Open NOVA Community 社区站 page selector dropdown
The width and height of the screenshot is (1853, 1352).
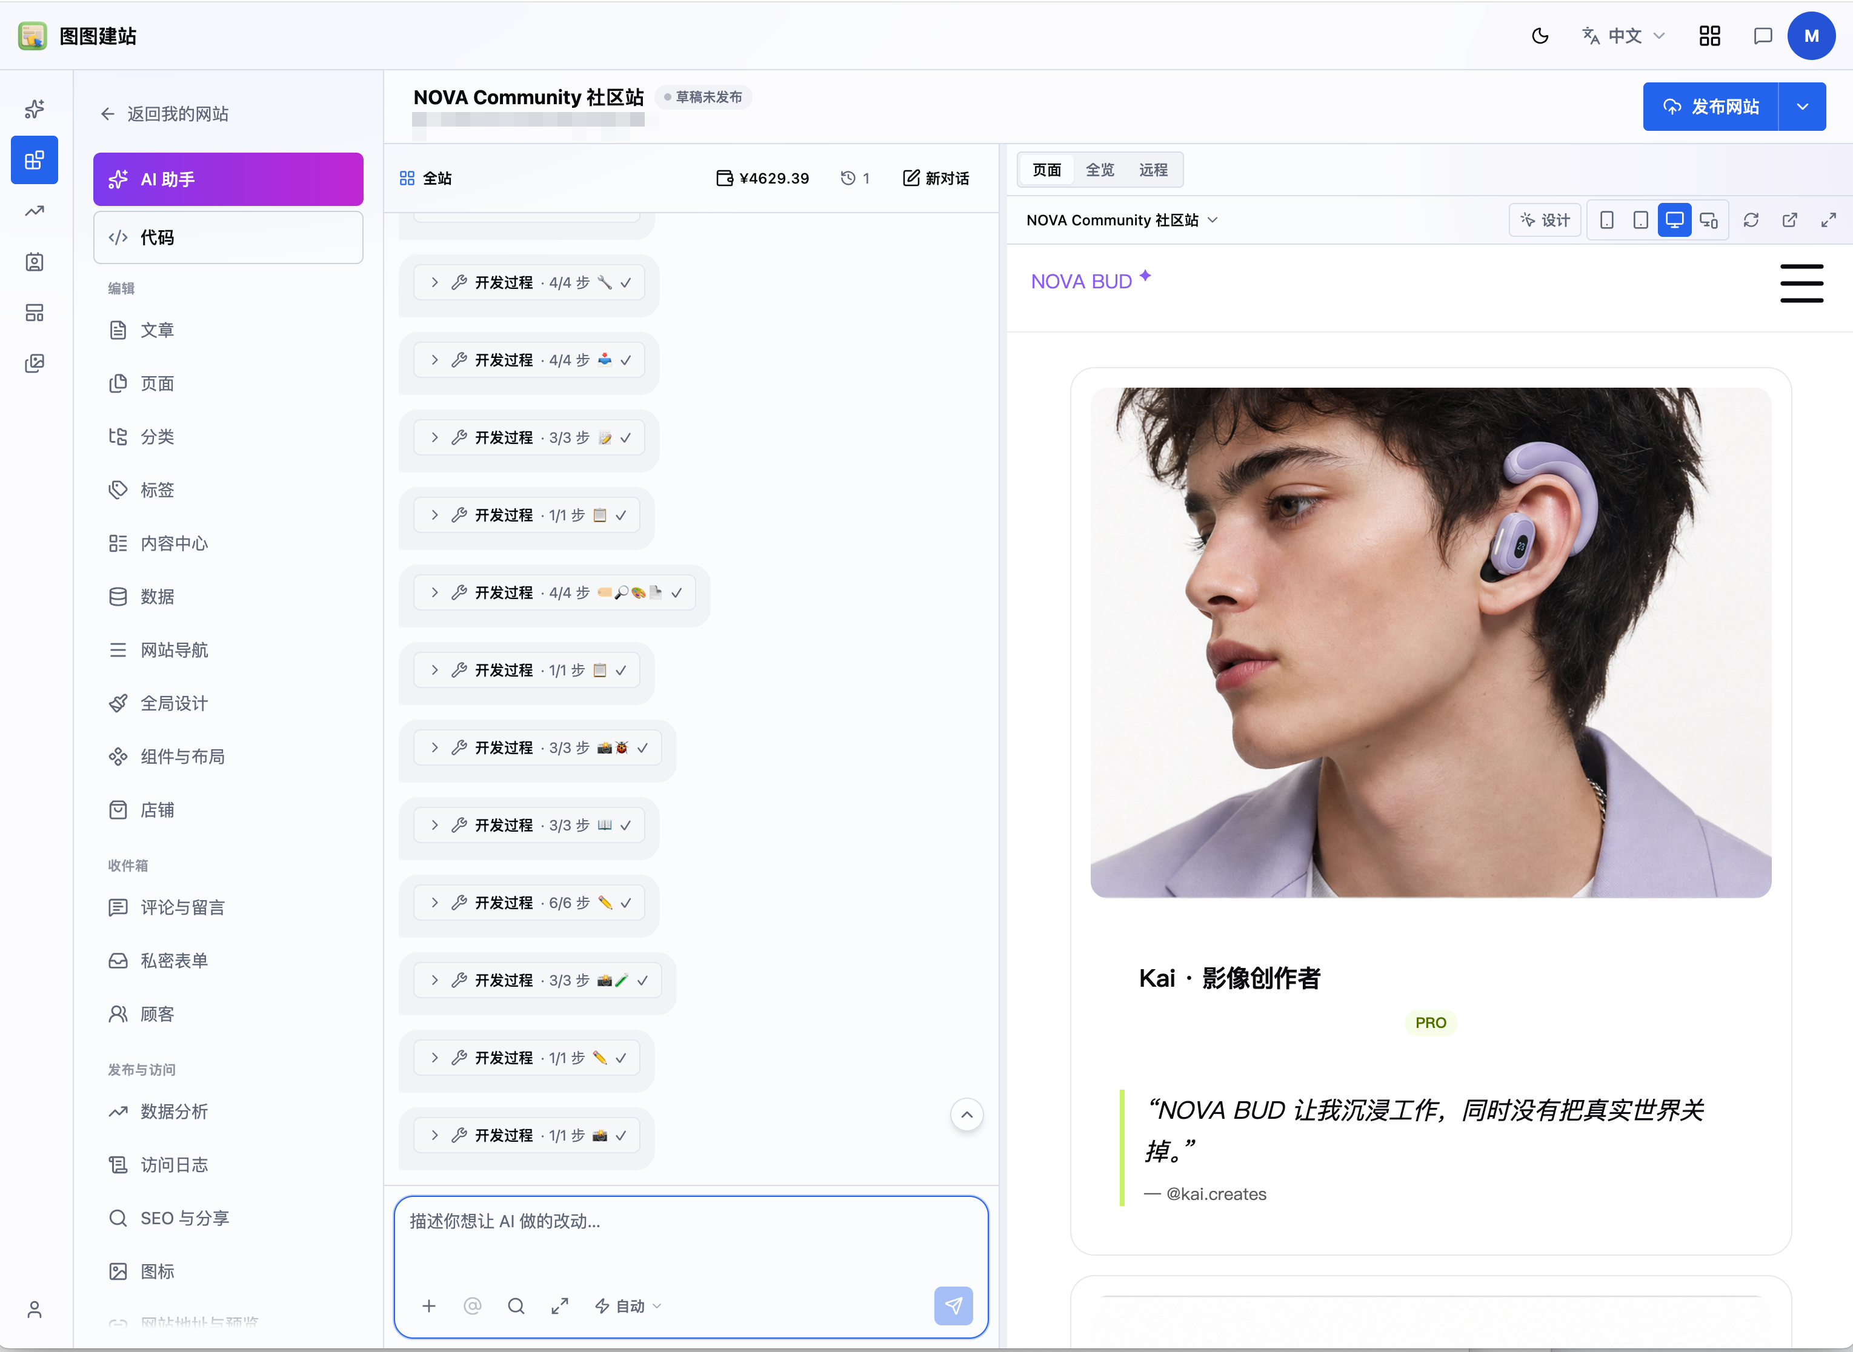click(x=1122, y=220)
